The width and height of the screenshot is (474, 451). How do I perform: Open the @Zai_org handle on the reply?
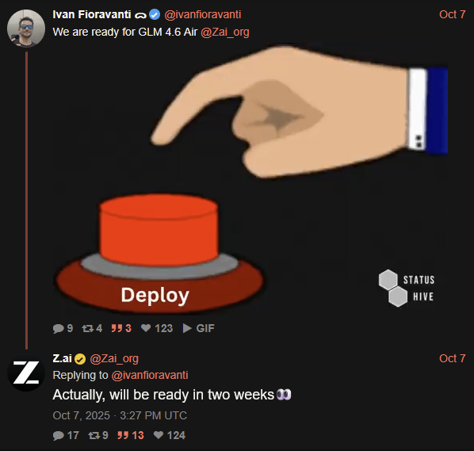click(114, 359)
